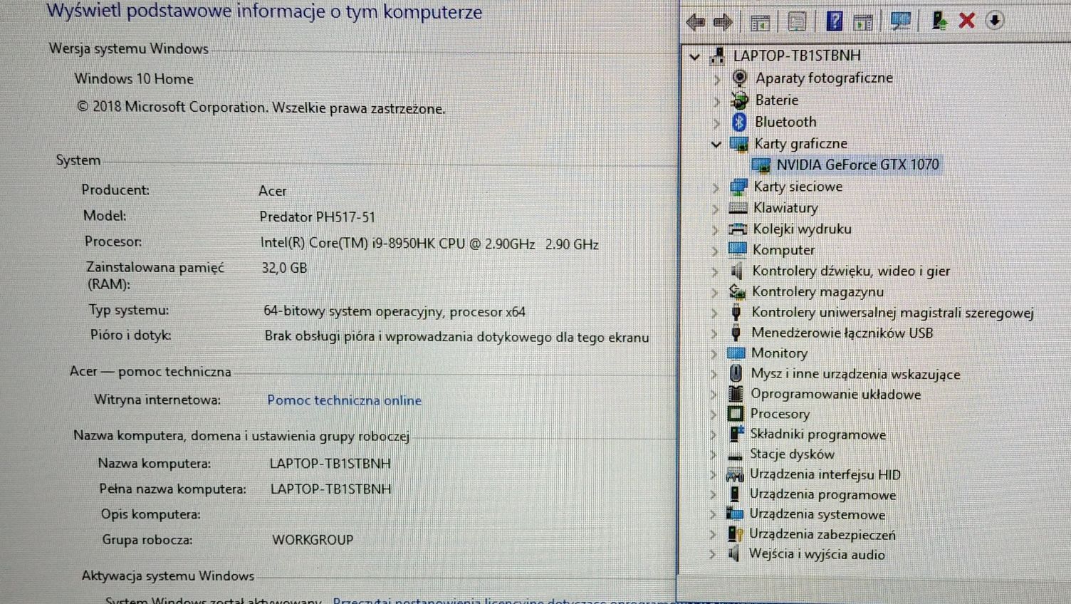Viewport: 1071px width, 604px height.
Task: Click the 'Acer' producent value
Action: pyautogui.click(x=273, y=191)
